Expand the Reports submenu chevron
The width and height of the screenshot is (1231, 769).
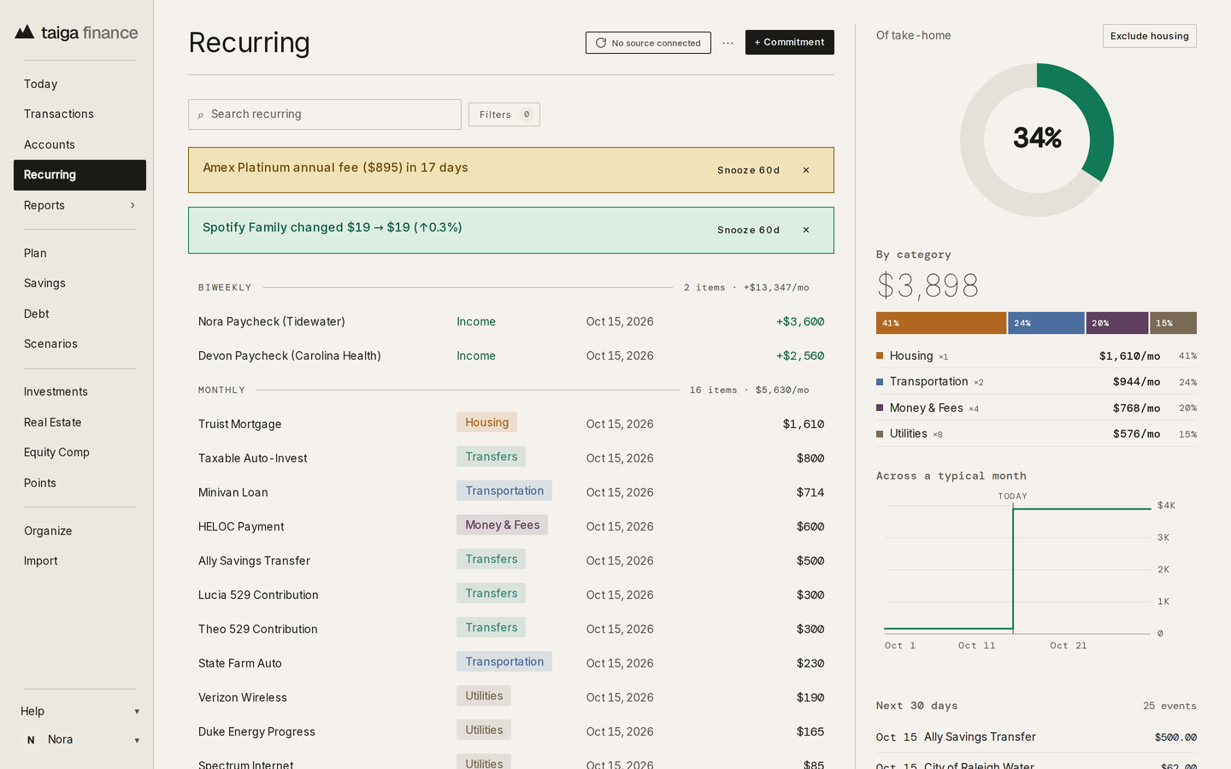pos(133,205)
